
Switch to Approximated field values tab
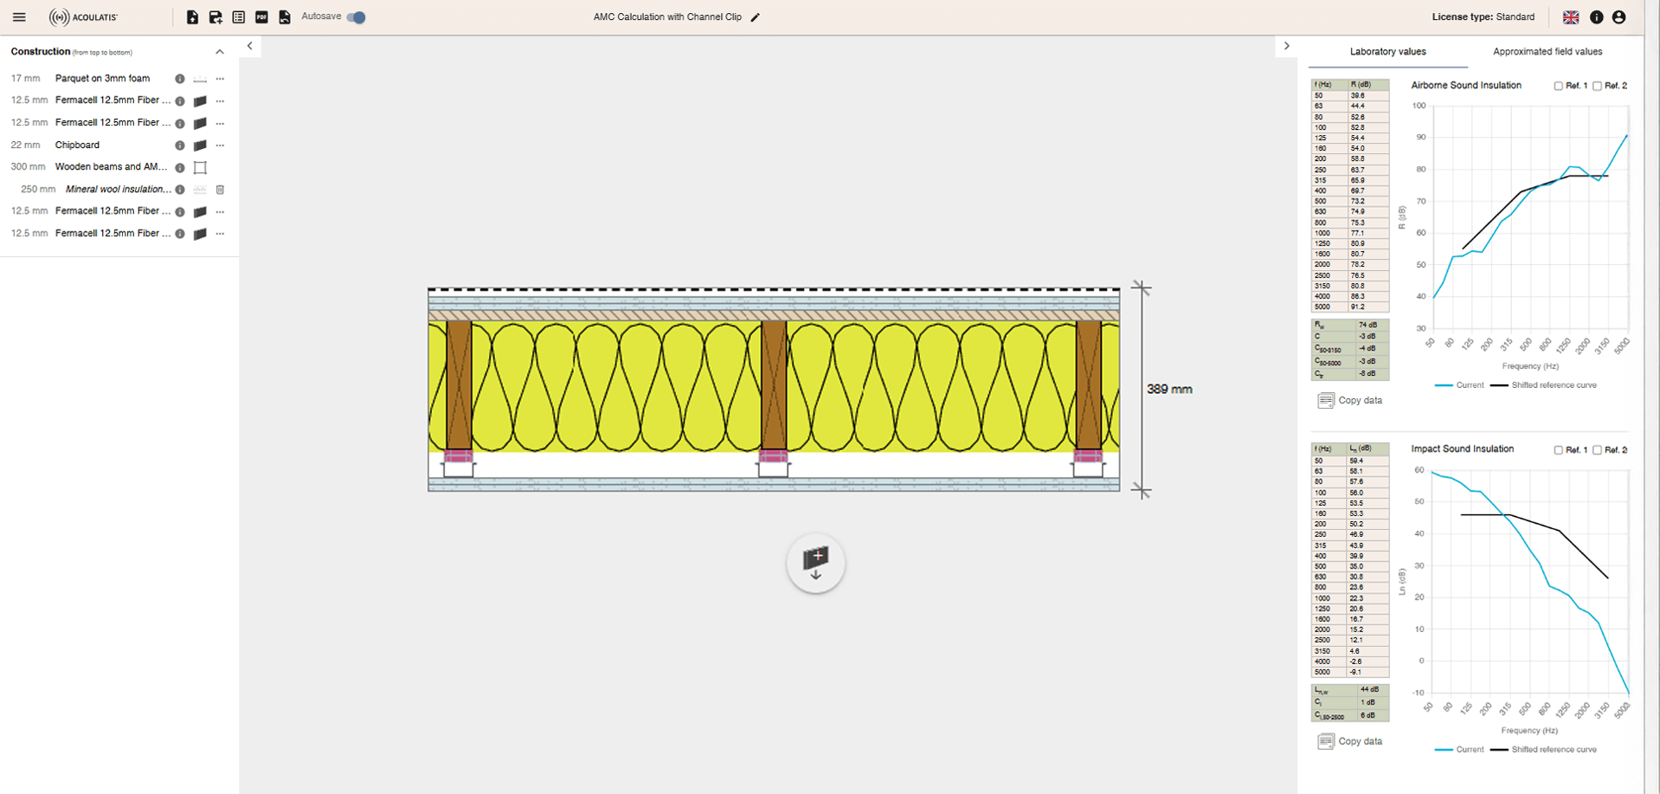tap(1547, 52)
